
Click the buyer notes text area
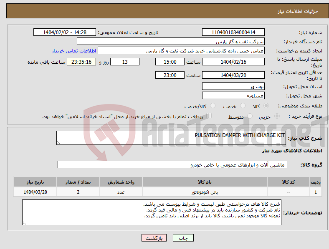click(152, 212)
